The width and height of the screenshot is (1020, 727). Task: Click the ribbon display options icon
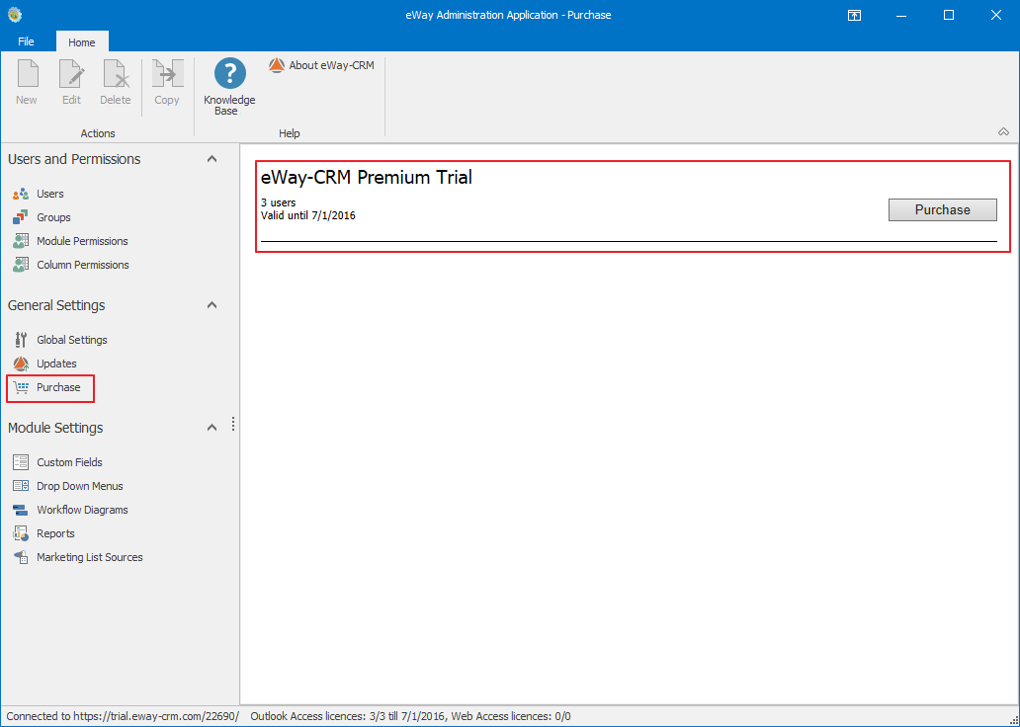click(x=854, y=15)
